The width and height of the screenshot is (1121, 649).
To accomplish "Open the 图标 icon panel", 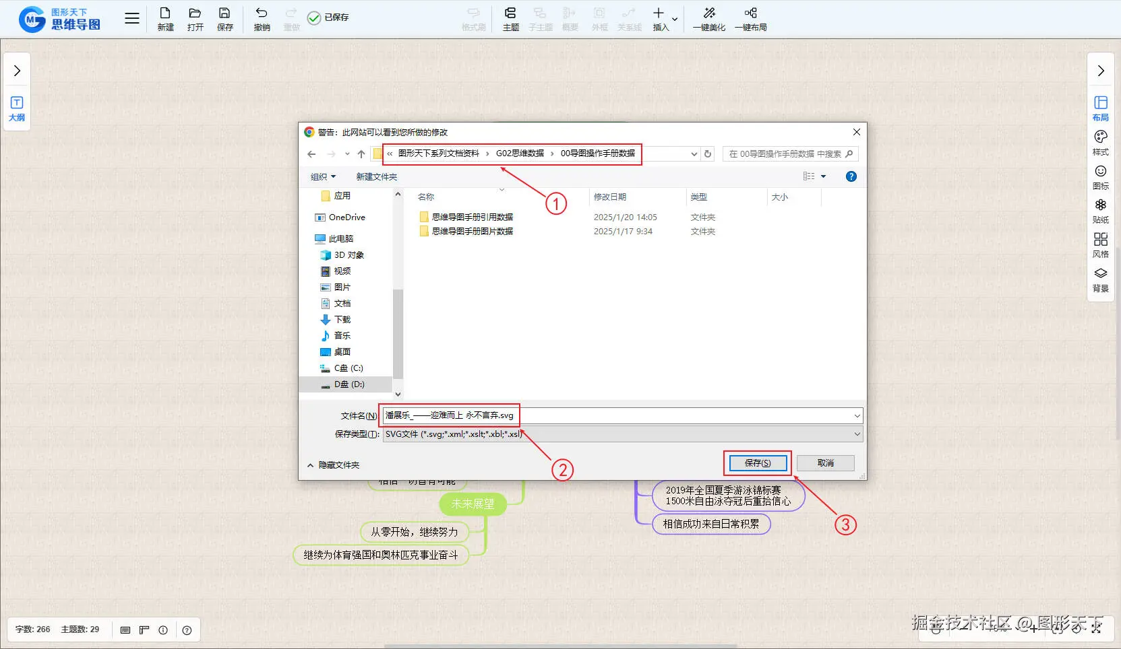I will point(1100,177).
